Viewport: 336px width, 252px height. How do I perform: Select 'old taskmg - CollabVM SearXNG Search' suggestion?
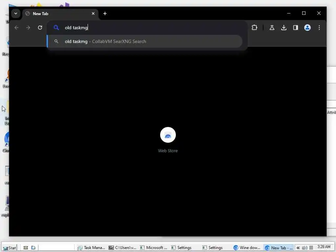coord(145,41)
